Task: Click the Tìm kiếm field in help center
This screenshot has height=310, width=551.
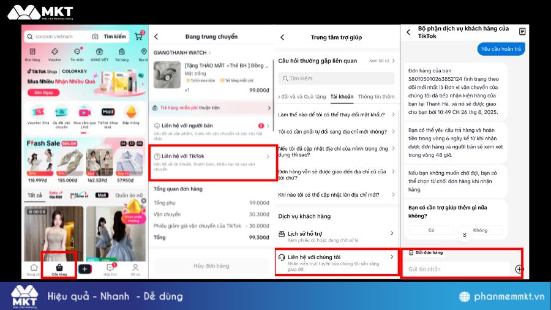Action: [x=336, y=78]
